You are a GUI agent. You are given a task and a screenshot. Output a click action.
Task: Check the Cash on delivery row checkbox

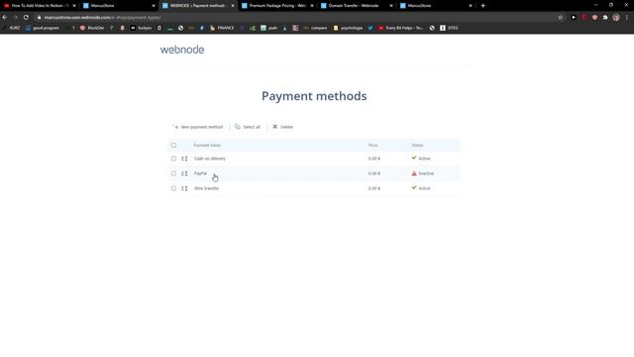(173, 159)
